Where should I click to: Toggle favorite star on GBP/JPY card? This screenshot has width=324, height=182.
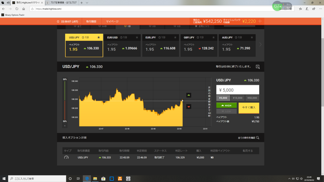[x=214, y=37]
